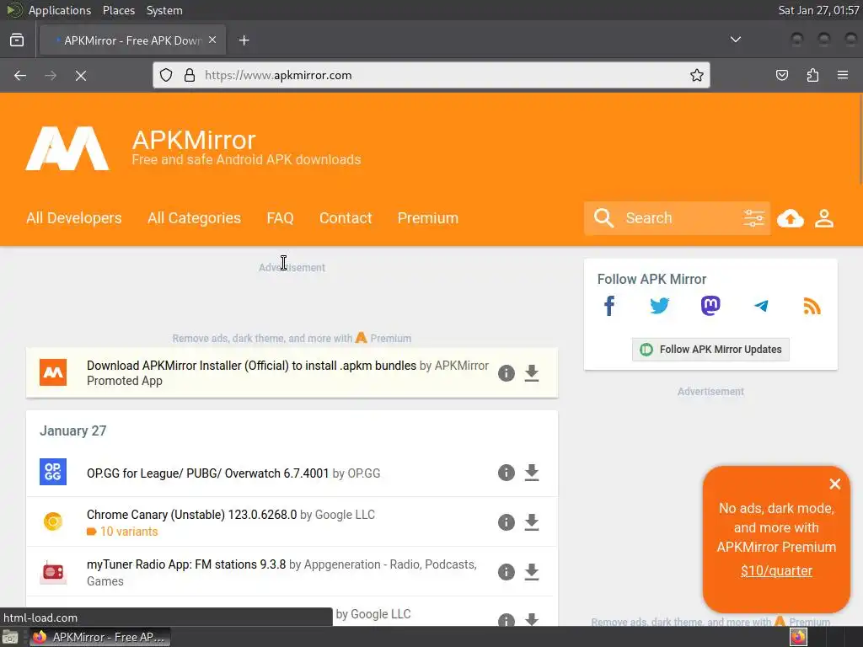Open Extensions puzzle icon

coord(812,75)
